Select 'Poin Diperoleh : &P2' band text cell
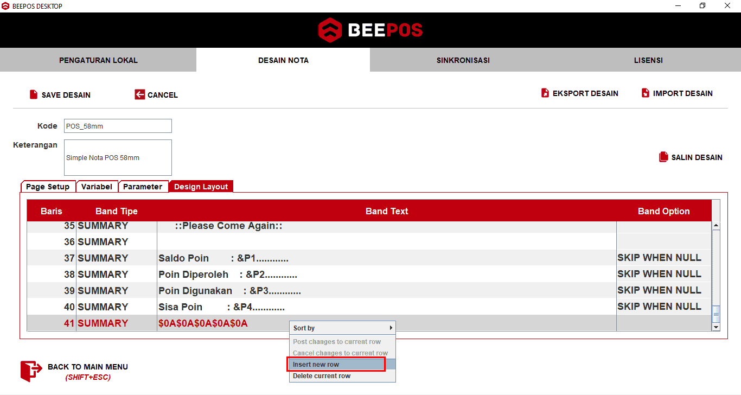 point(387,275)
